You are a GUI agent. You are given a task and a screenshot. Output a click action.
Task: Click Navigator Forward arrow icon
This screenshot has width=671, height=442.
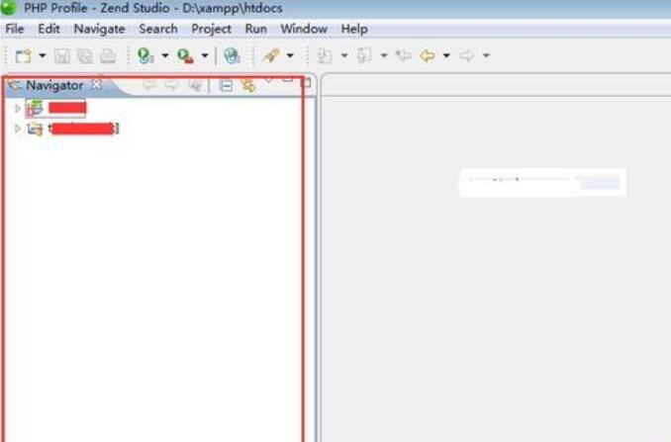pyautogui.click(x=171, y=85)
